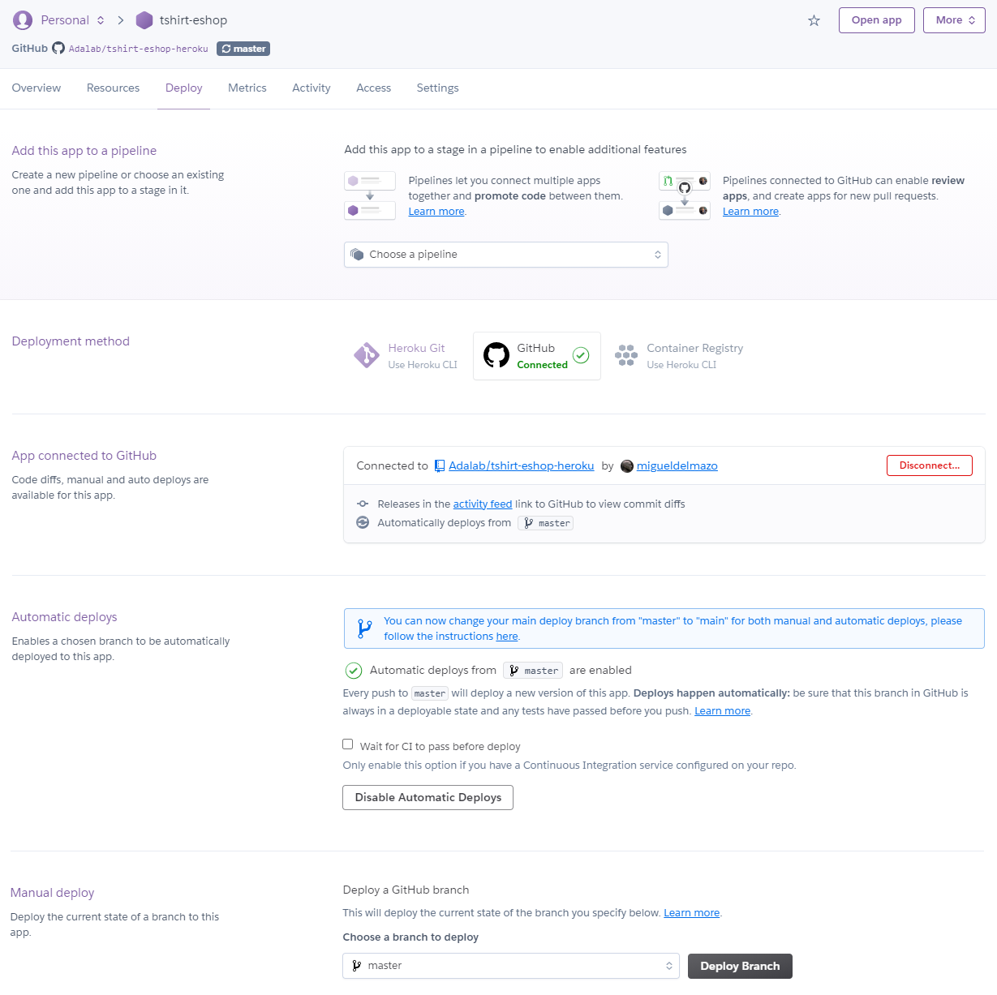Screen dimensions: 997x995
Task: Click the Automatic deploys heading
Action: [x=65, y=616]
